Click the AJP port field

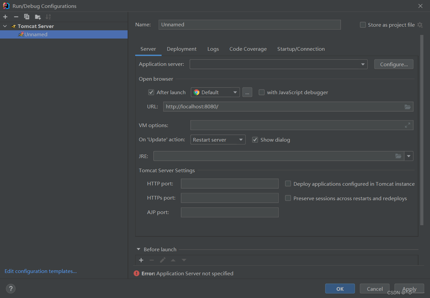230,212
